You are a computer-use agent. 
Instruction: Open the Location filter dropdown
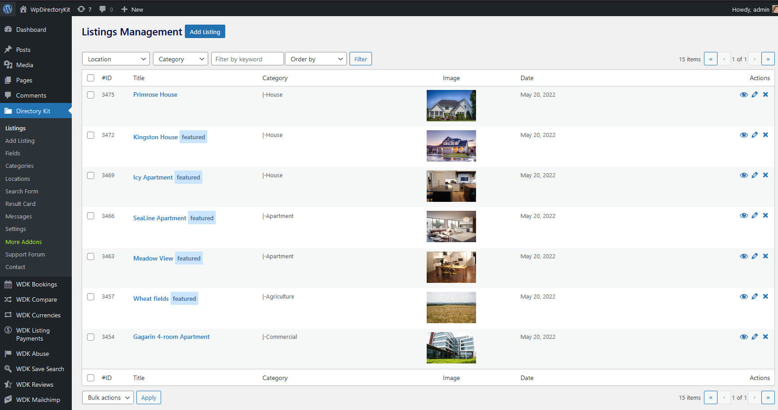(116, 59)
